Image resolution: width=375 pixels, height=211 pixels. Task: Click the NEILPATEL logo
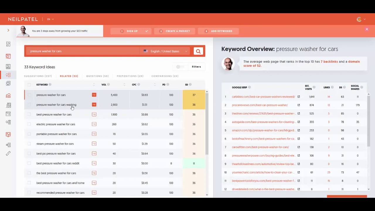(23, 19)
